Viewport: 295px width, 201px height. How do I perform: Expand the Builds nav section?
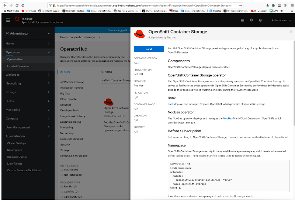[x=28, y=101]
